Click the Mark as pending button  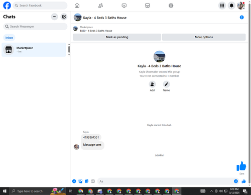[x=117, y=37]
